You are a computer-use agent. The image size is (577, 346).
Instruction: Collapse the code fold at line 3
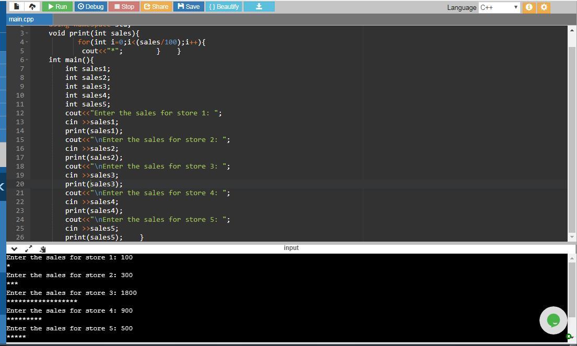[27, 33]
